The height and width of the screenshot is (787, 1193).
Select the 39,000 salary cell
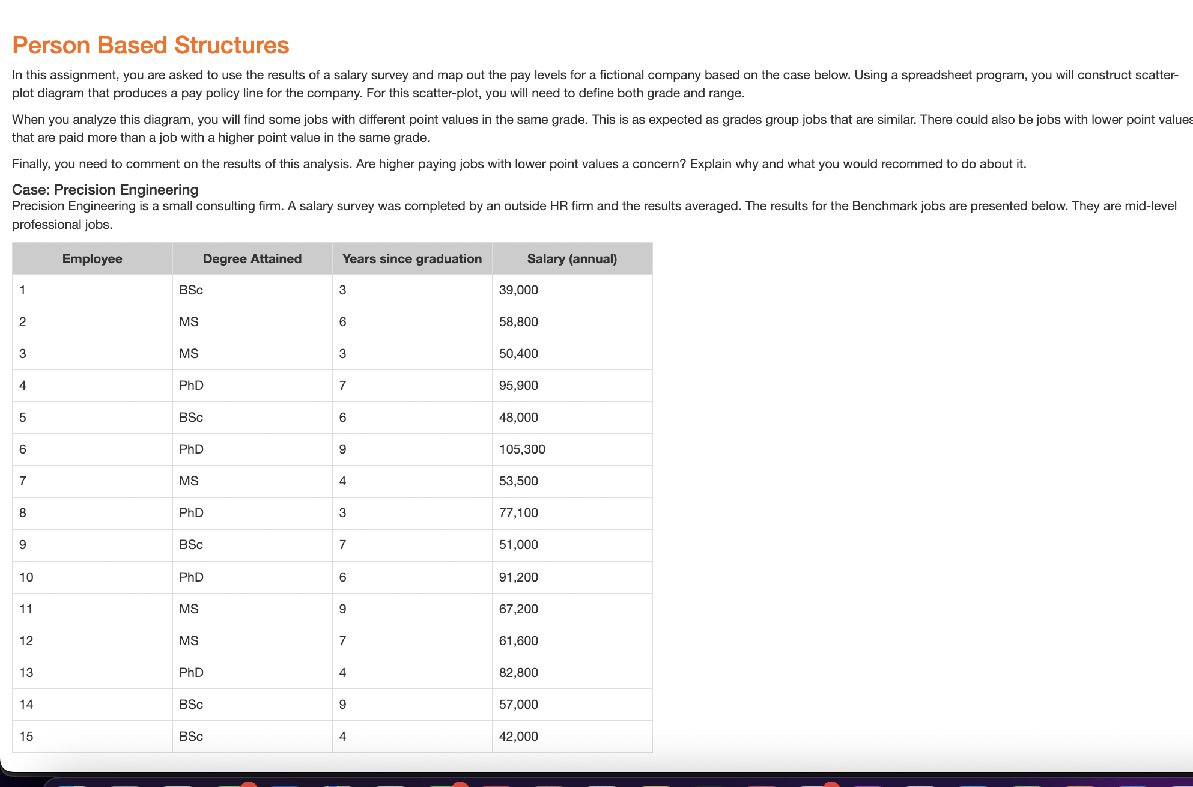pyautogui.click(x=519, y=290)
